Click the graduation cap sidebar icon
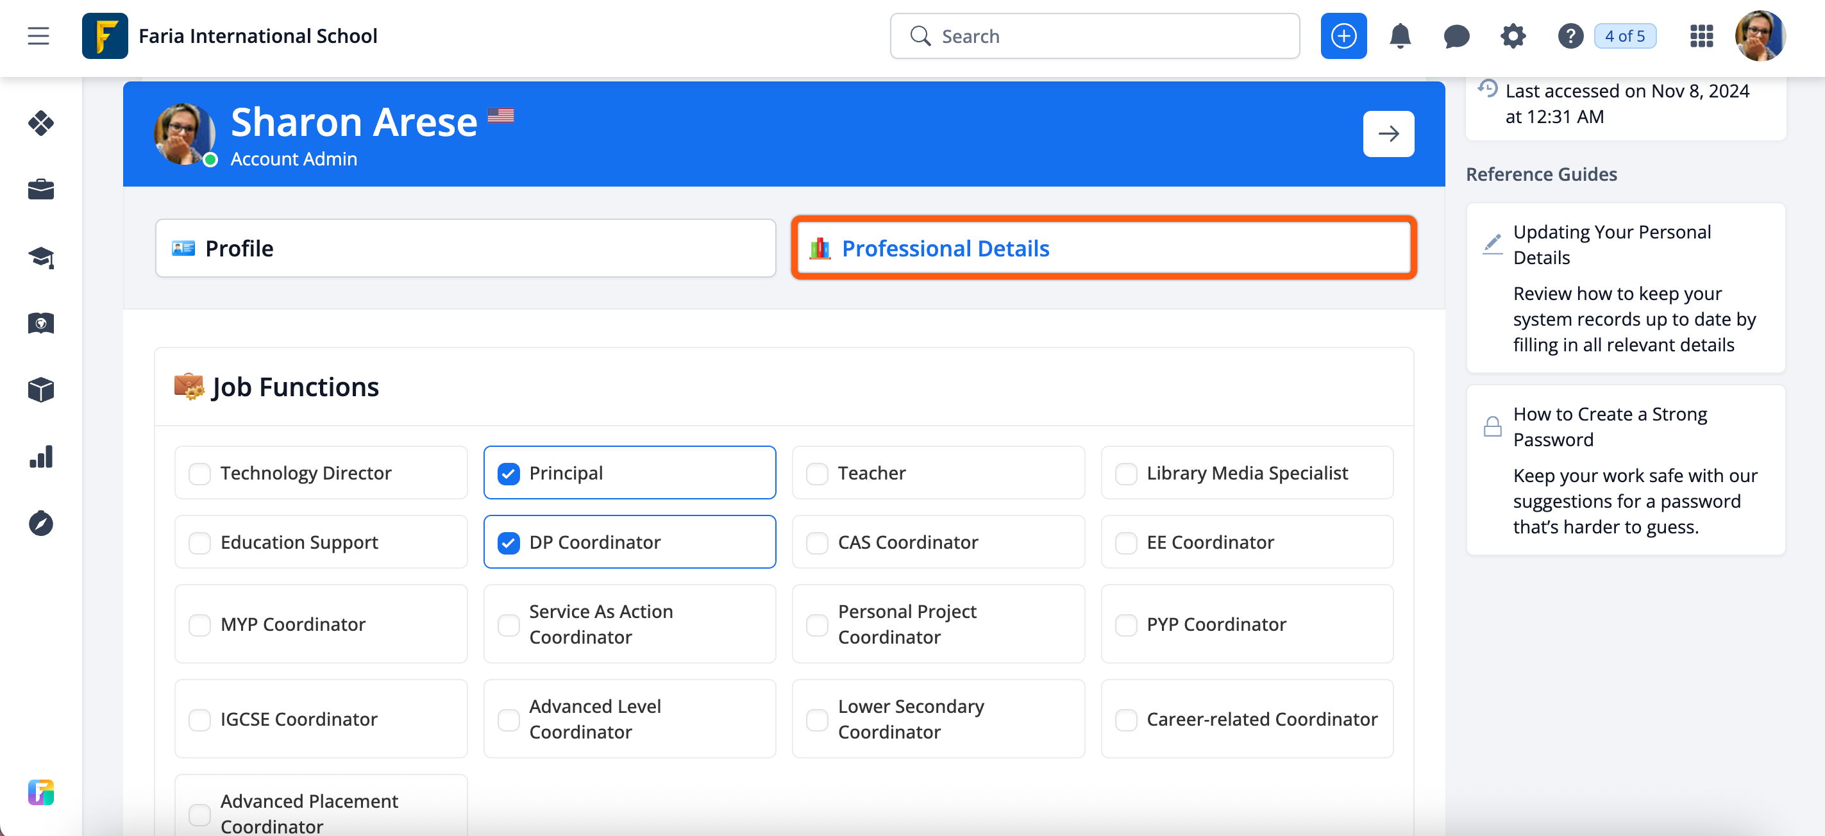Viewport: 1825px width, 836px height. (x=41, y=257)
